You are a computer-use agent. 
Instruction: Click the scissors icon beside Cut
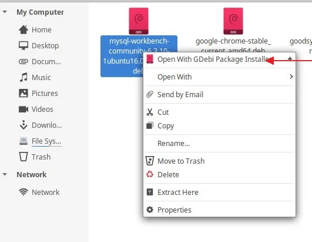150,112
